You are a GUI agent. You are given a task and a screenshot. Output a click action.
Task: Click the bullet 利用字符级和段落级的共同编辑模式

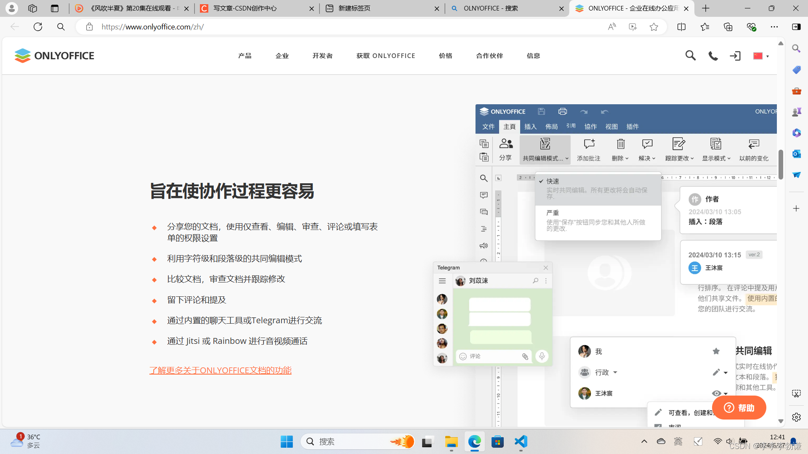[x=234, y=259]
